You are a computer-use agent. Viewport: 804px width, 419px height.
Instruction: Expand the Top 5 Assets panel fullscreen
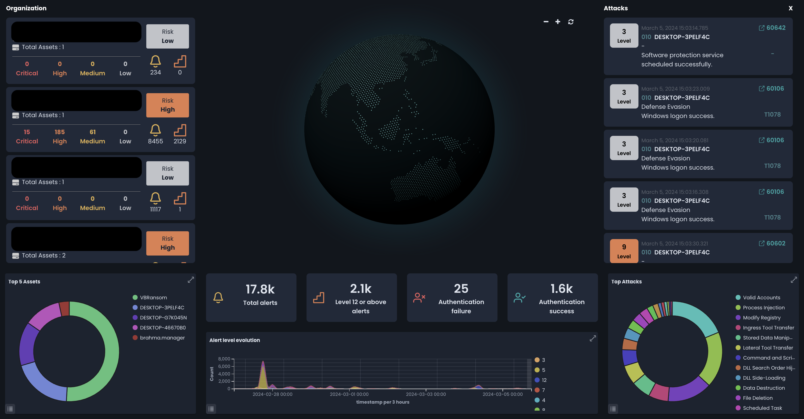point(191,280)
